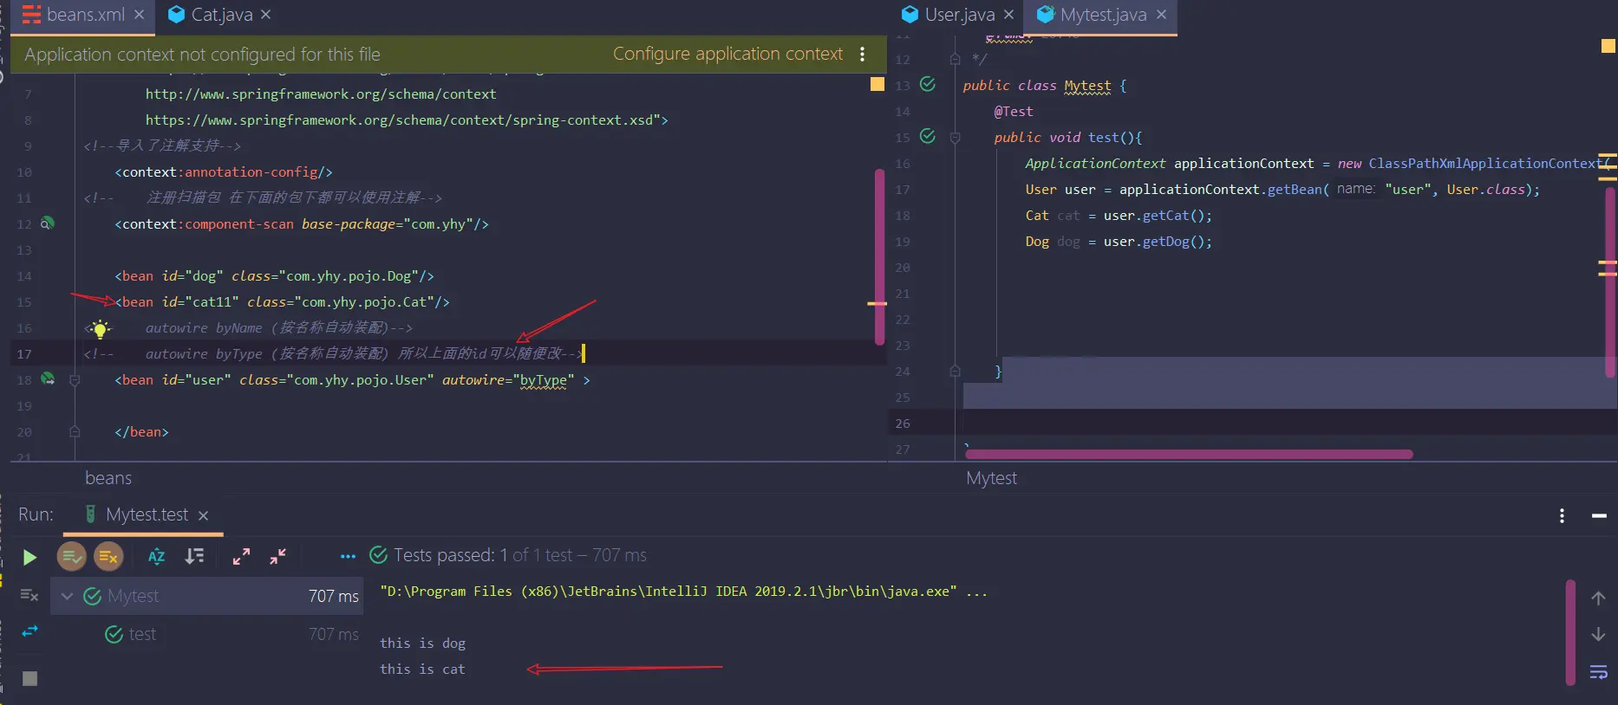Click the component-scan gutter icon on line 12

[48, 223]
